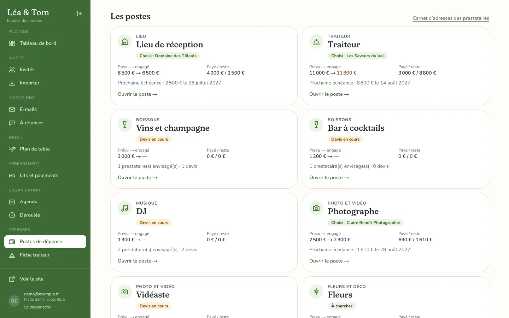The width and height of the screenshot is (509, 318).
Task: Collapse the sidebar with the arrow icon
Action: pyautogui.click(x=80, y=13)
